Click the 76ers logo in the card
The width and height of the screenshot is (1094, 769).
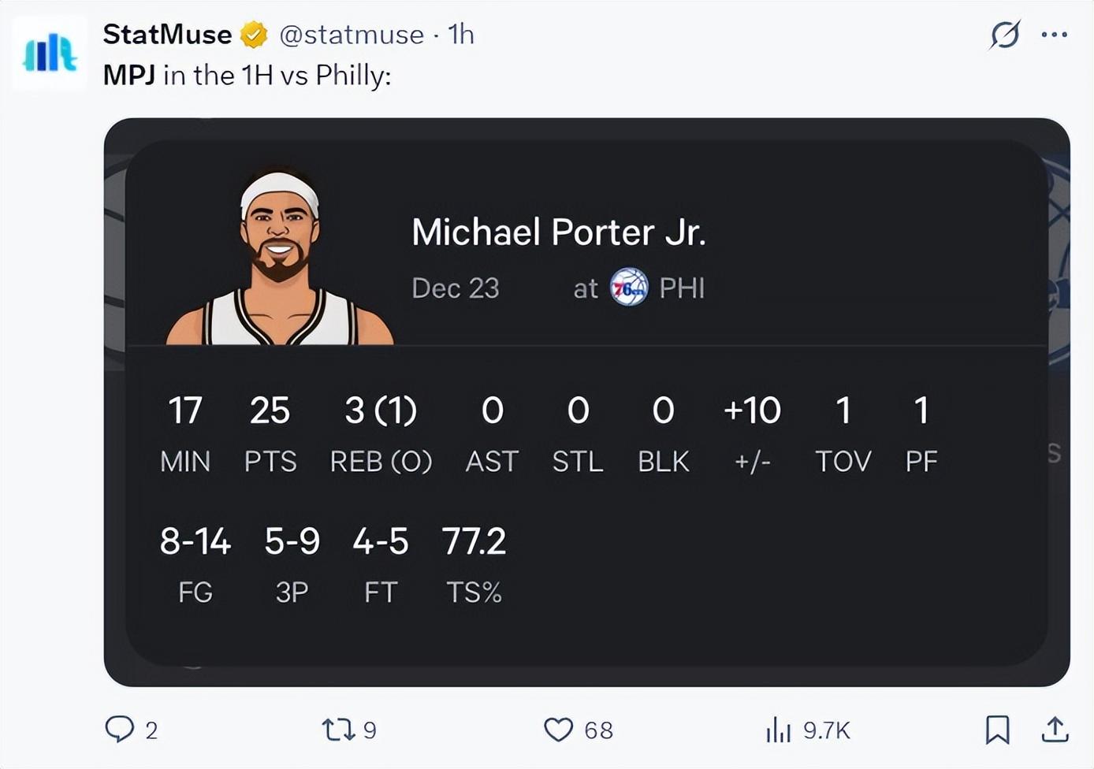coord(629,288)
